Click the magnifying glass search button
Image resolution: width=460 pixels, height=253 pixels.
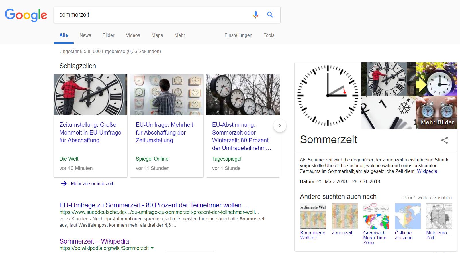(270, 15)
